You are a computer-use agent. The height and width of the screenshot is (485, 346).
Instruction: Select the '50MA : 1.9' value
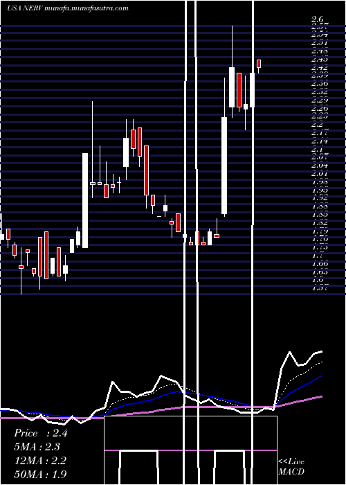point(40,474)
